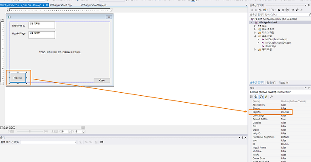
Task: Select the Process button on dialog
Action: [x=18, y=78]
